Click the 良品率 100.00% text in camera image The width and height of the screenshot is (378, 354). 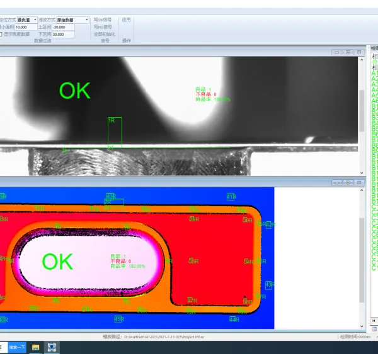point(213,99)
